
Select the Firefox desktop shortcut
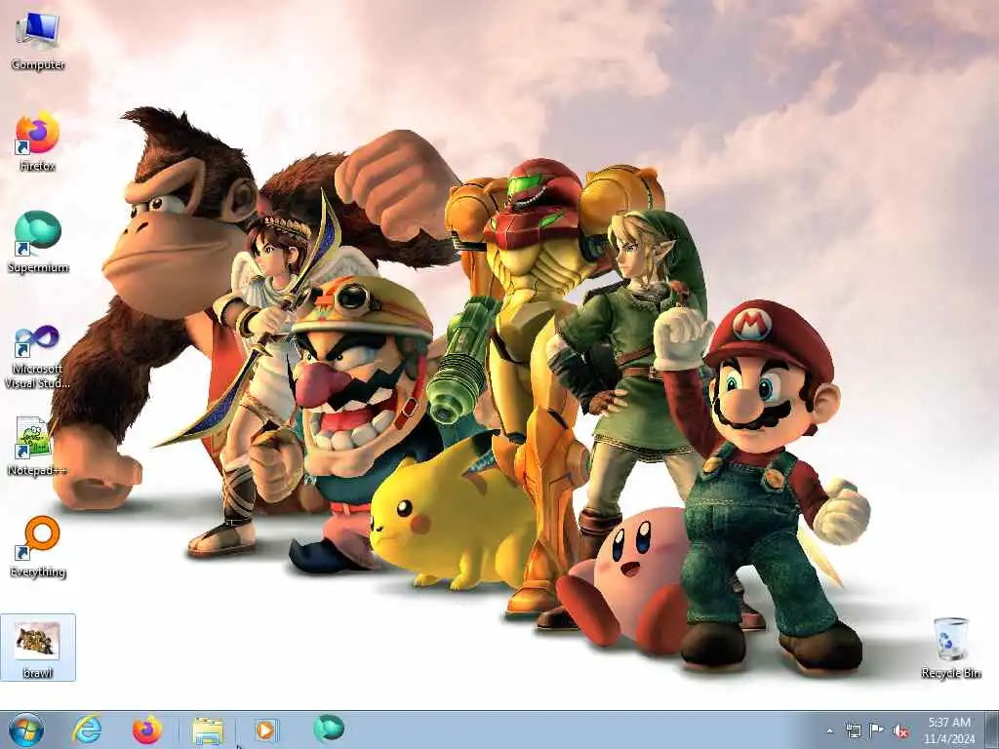38,141
